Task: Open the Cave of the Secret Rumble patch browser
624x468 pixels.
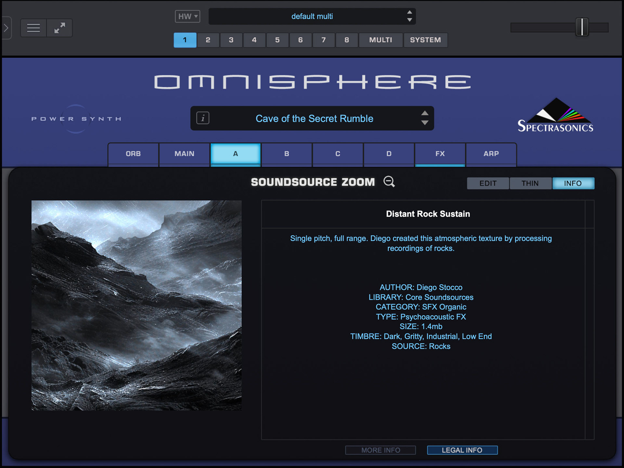Action: coord(314,119)
